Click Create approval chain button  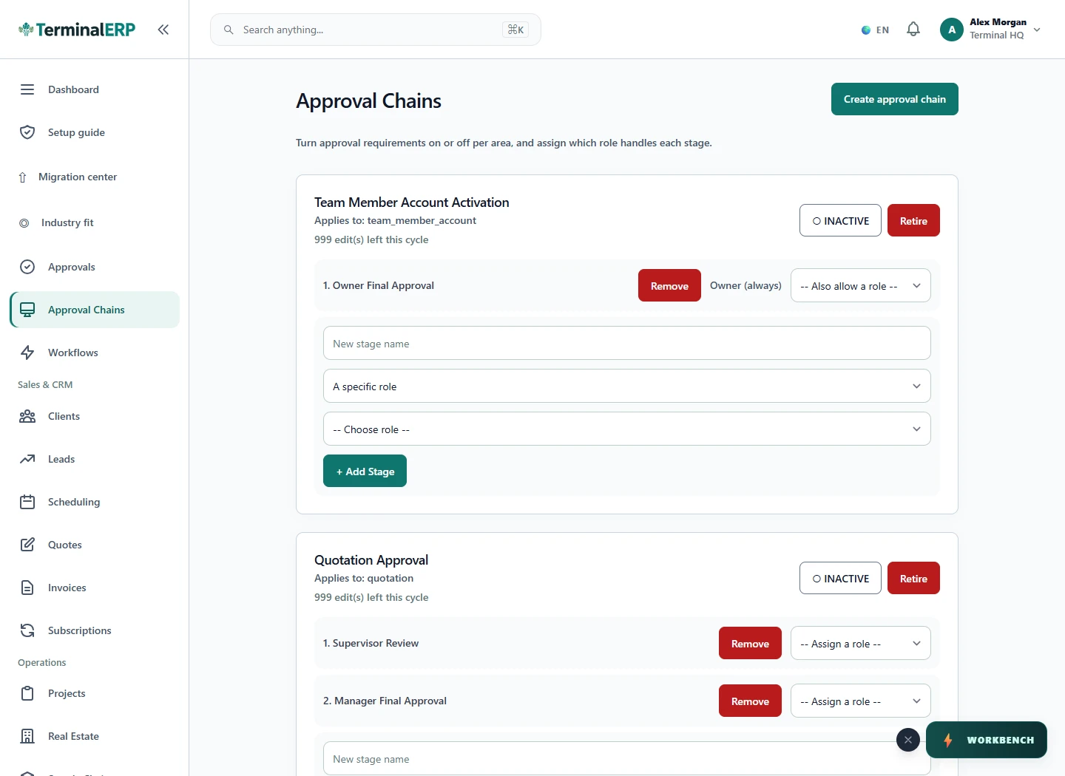pos(895,99)
